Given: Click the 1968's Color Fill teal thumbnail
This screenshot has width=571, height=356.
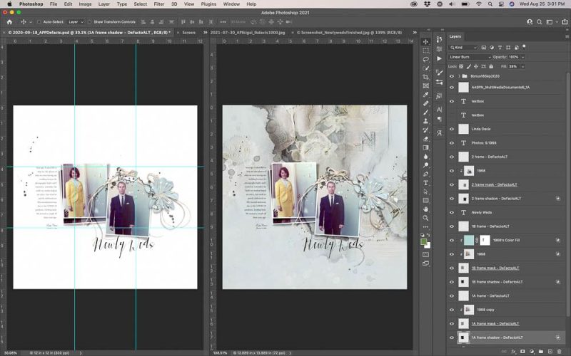Looking at the screenshot, I should (x=469, y=240).
